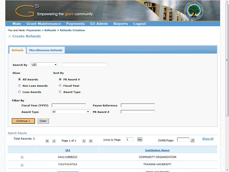Apply the DUNS/Page setting arrow icon
229x172 pixels.
pos(193,140)
